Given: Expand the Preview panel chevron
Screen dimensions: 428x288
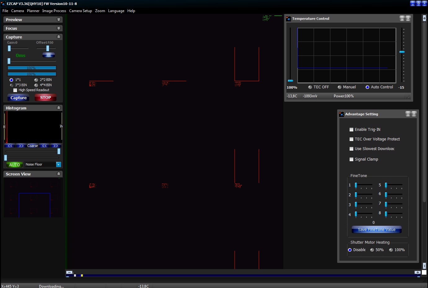Looking at the screenshot, I should [x=59, y=20].
